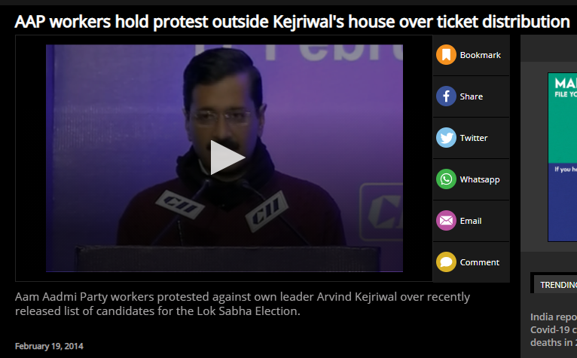Click the Whatsapp text label
The height and width of the screenshot is (358, 577).
click(x=480, y=179)
